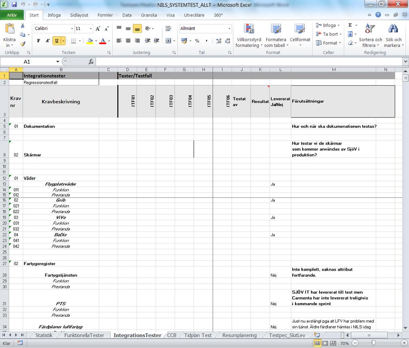409x348 pixels.
Task: Decrease font size with small A
Action: coord(106,28)
